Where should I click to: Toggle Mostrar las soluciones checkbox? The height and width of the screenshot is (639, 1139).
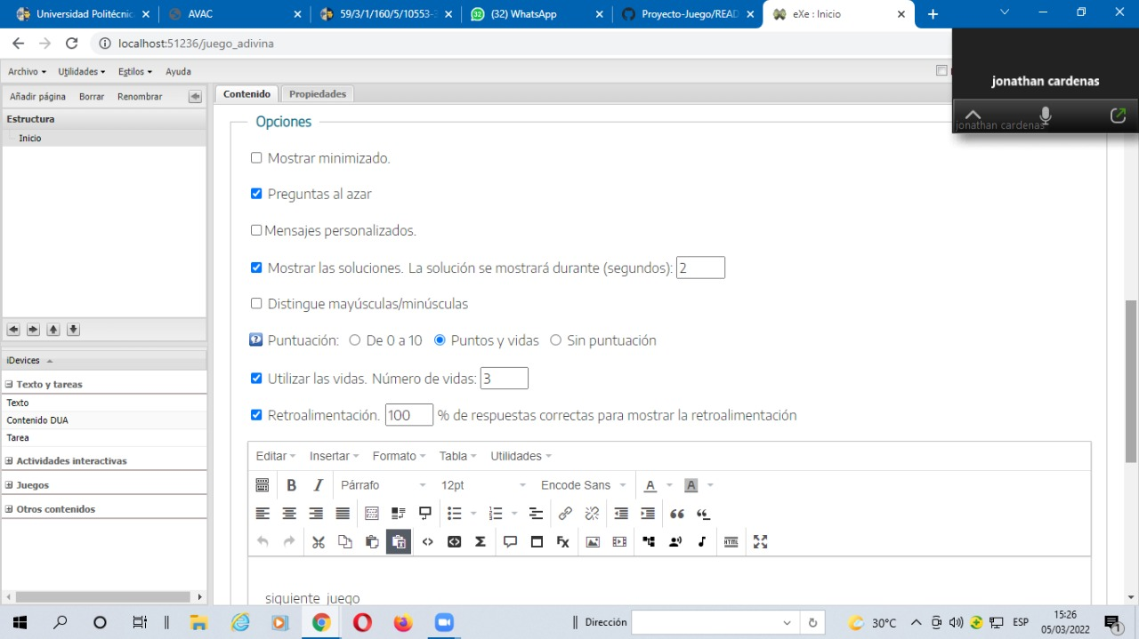256,268
